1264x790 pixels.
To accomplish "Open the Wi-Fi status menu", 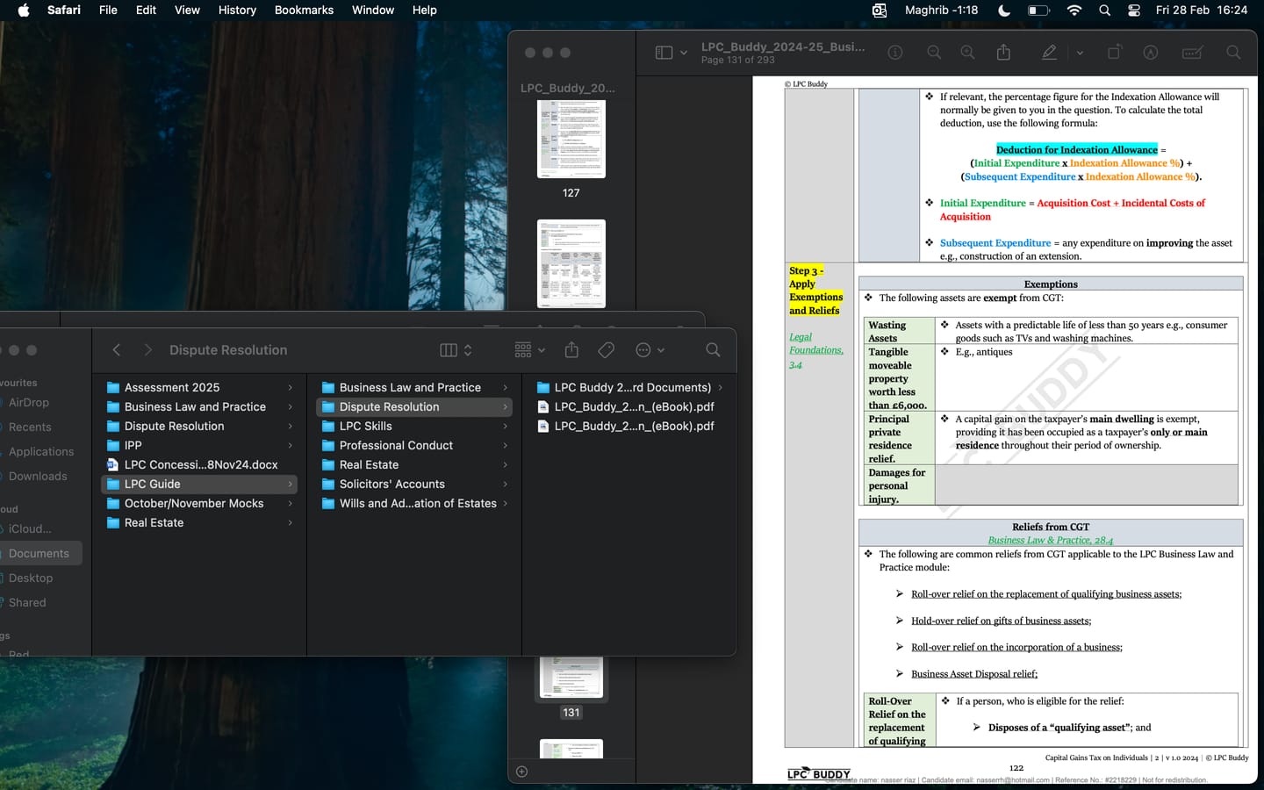I will [1074, 11].
